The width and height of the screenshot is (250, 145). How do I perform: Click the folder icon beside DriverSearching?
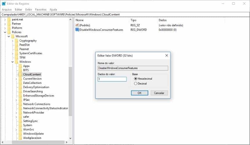(x=20, y=91)
